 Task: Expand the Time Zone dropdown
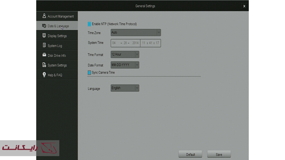tap(158, 33)
